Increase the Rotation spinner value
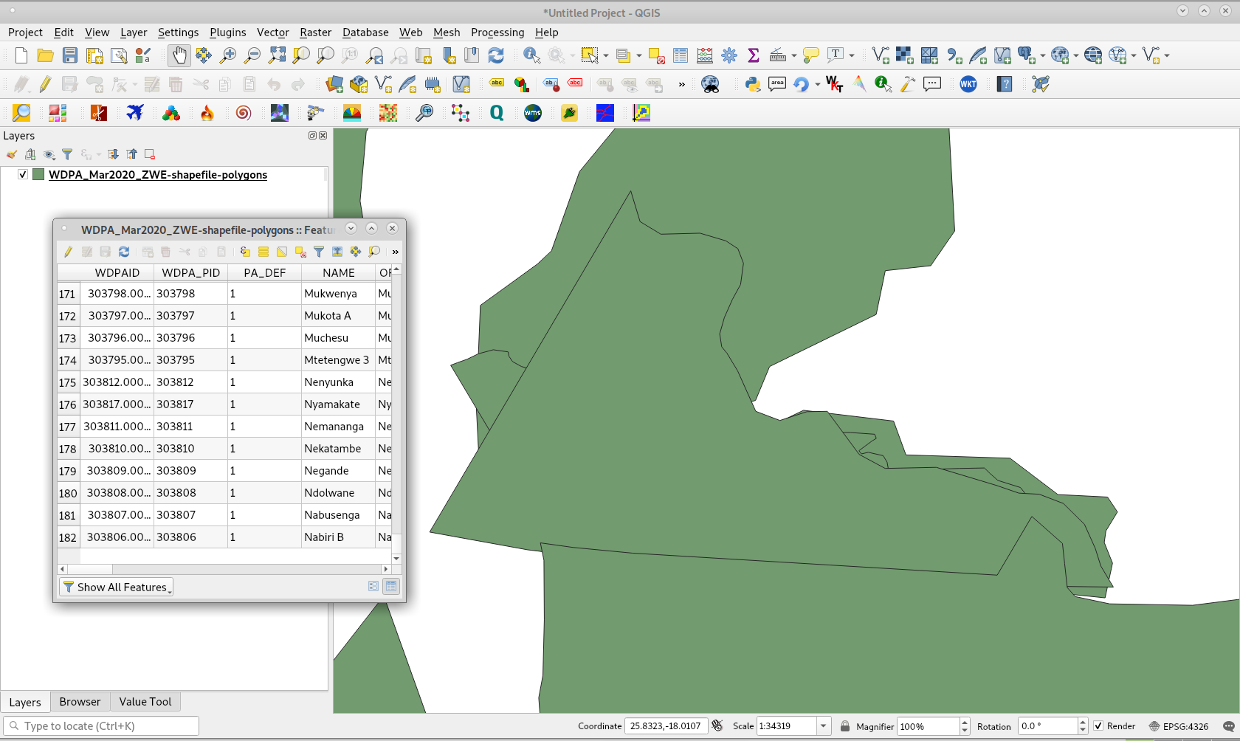Screen dimensions: 1240x741 pos(1083,722)
